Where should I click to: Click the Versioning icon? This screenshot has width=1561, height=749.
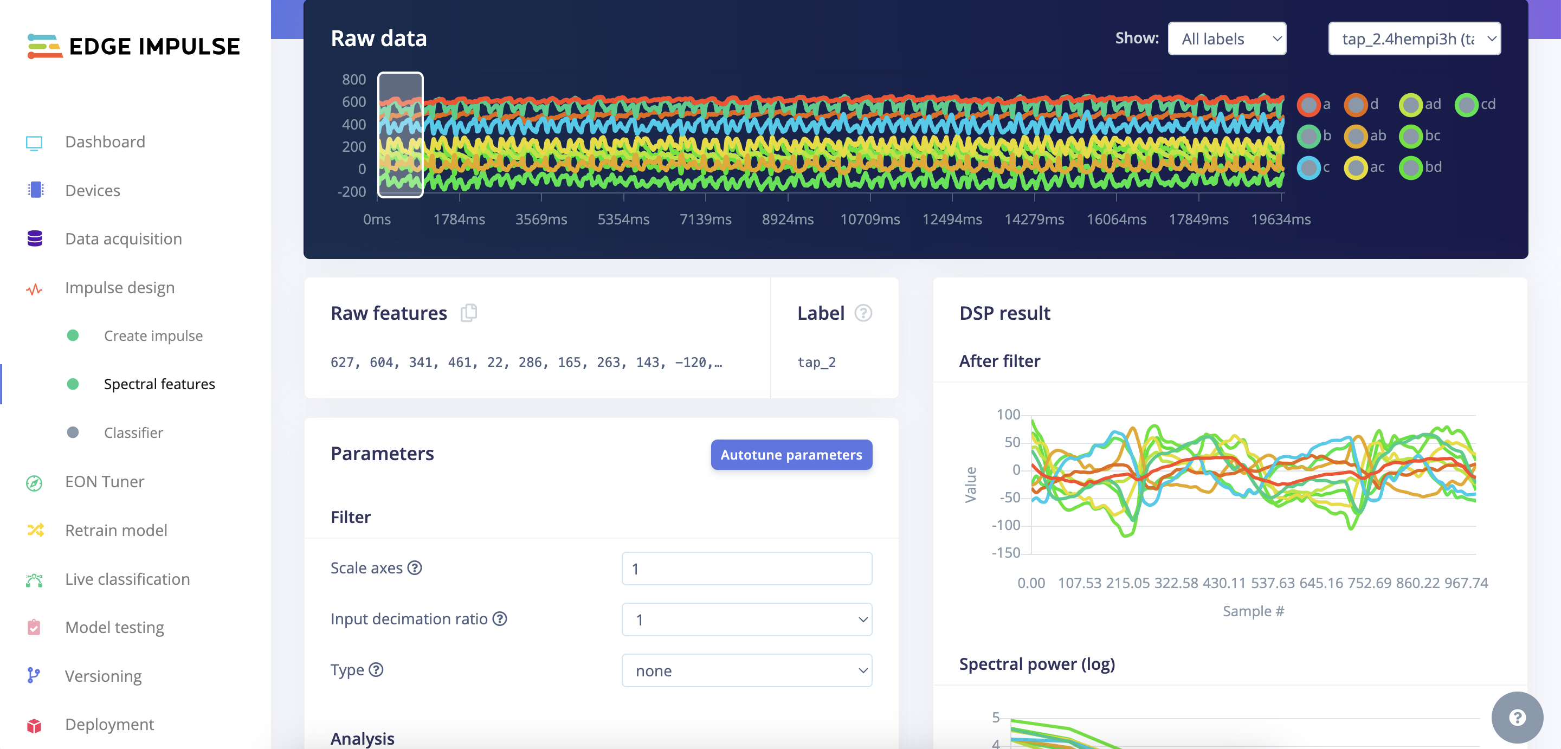34,676
